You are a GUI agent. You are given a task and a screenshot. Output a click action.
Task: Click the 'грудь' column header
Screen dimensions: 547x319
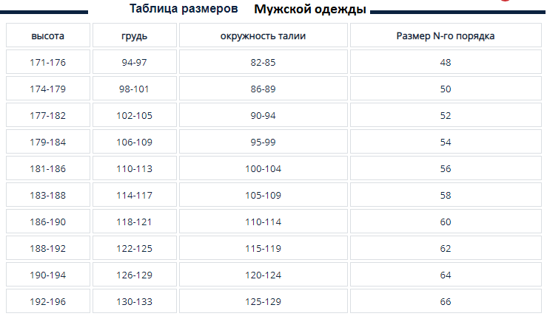coord(134,35)
